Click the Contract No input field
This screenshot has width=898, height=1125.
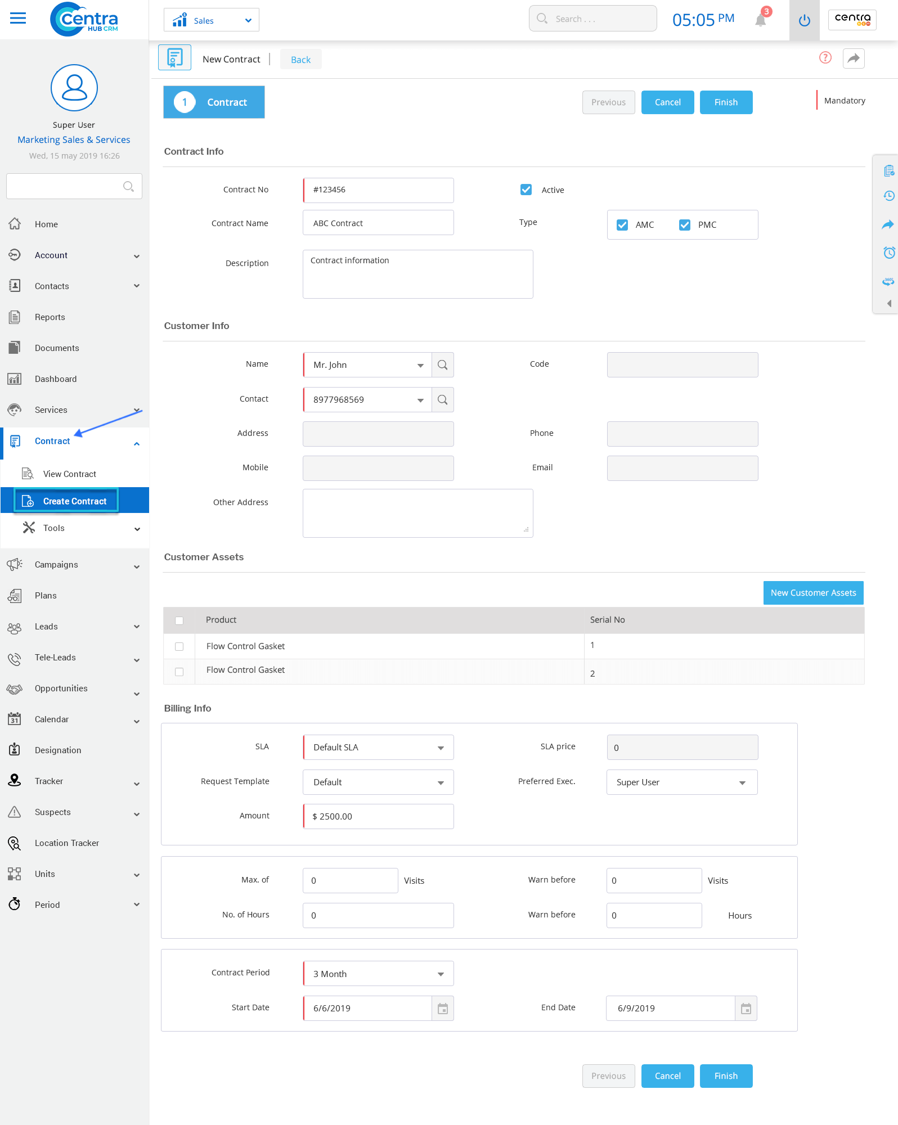click(378, 190)
